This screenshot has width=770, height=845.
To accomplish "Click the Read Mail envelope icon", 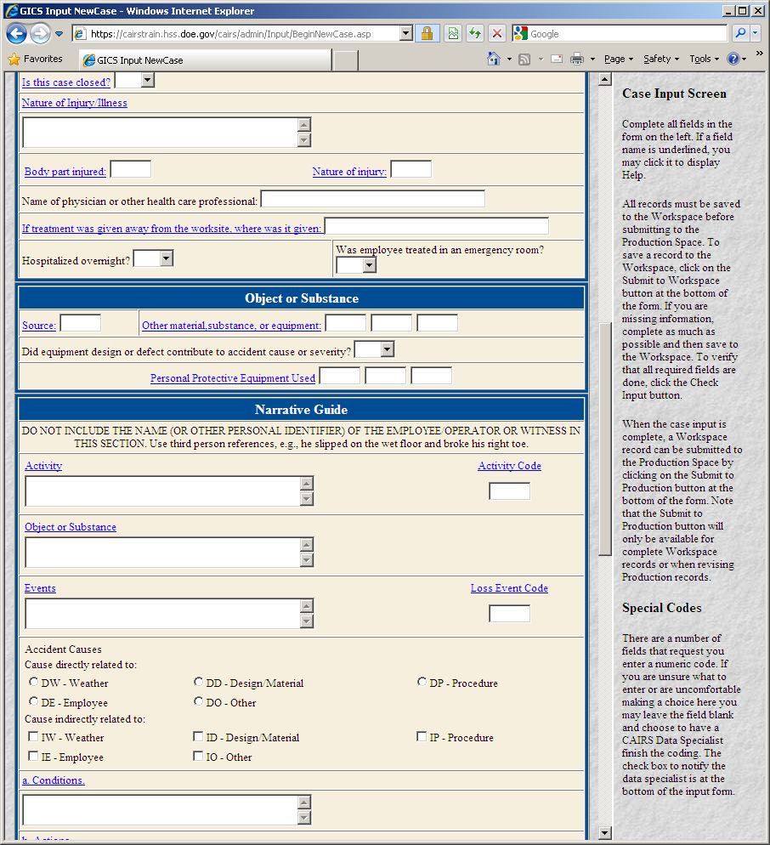I will [x=557, y=59].
